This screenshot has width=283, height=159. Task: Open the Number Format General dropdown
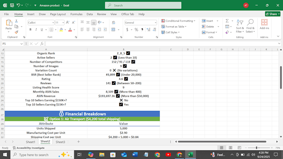point(155,22)
